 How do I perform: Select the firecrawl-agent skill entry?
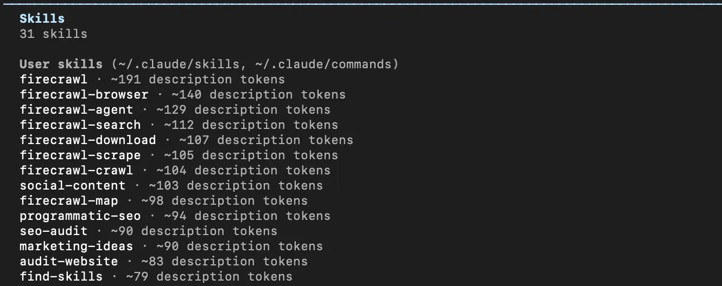[76, 109]
